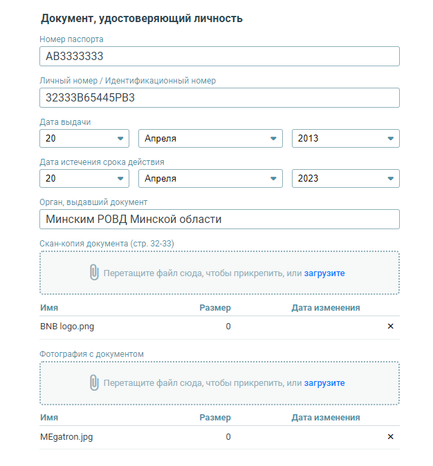The image size is (433, 466).
Task: Expand expiry date day dropdown
Action: 84,178
